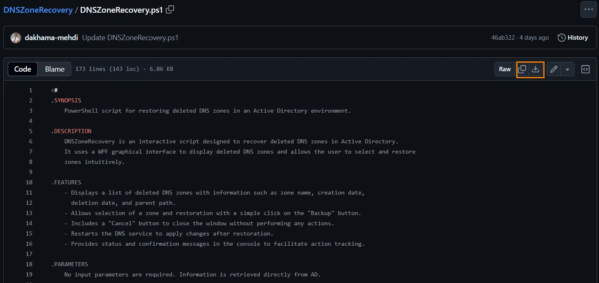Open the file History via the clock icon

573,37
